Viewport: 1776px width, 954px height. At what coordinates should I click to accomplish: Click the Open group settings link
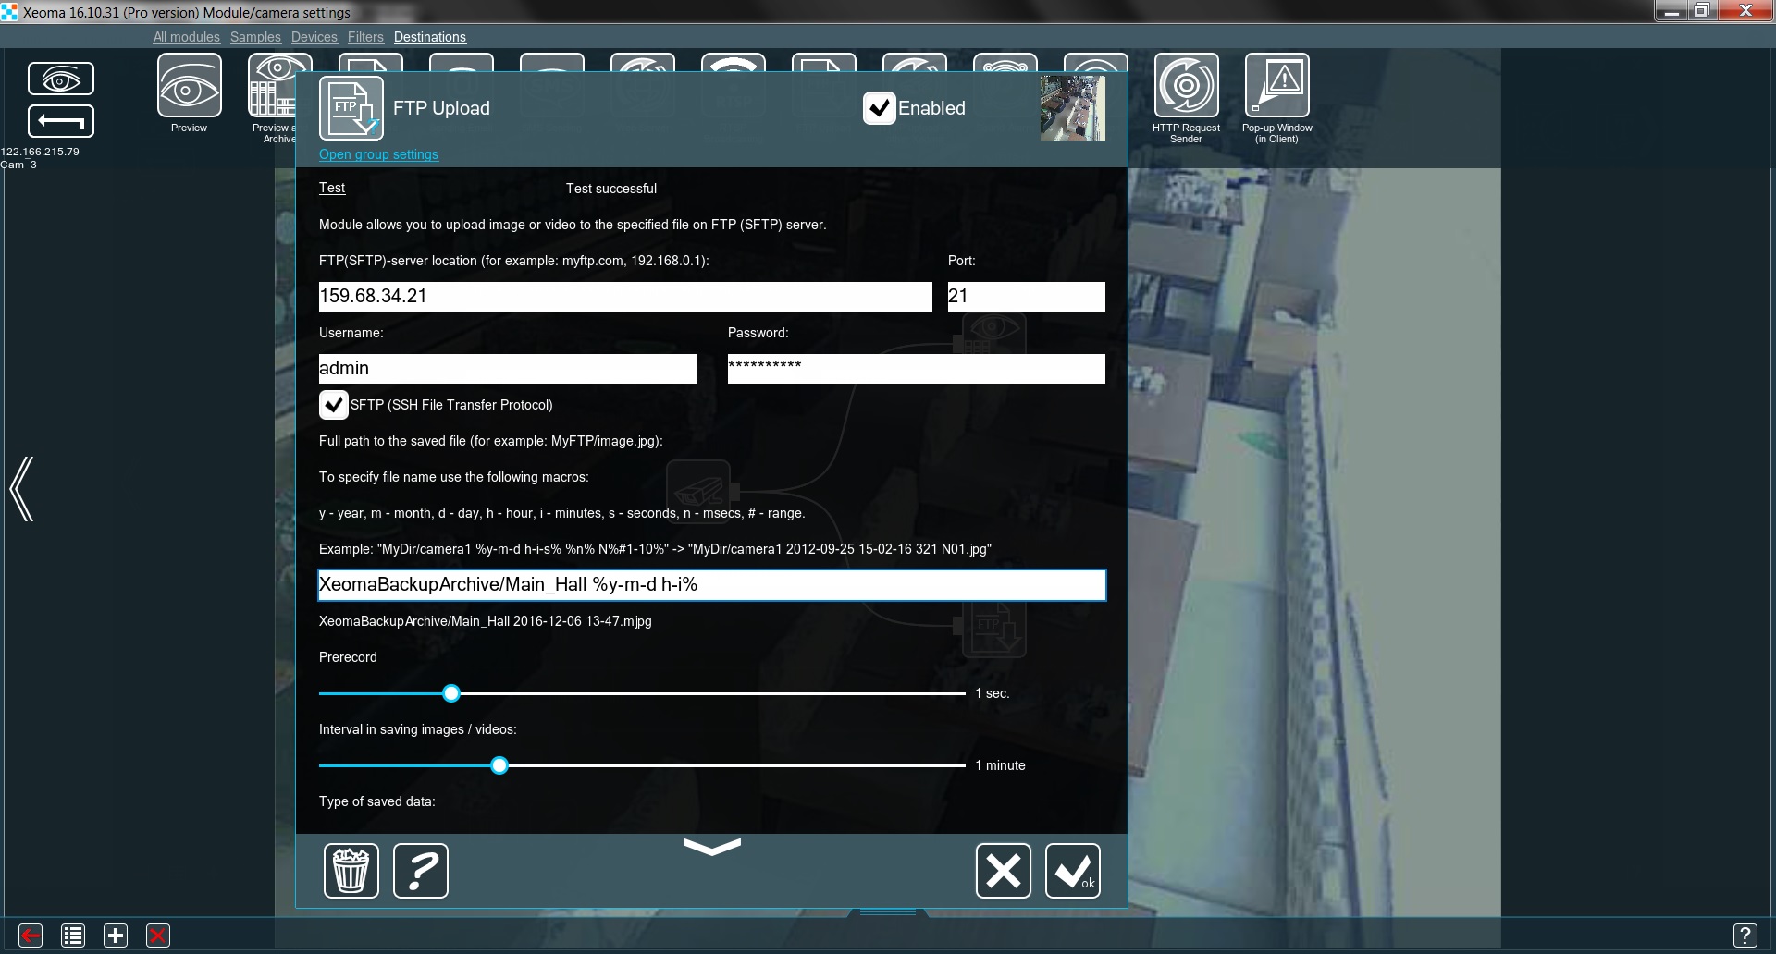click(378, 154)
